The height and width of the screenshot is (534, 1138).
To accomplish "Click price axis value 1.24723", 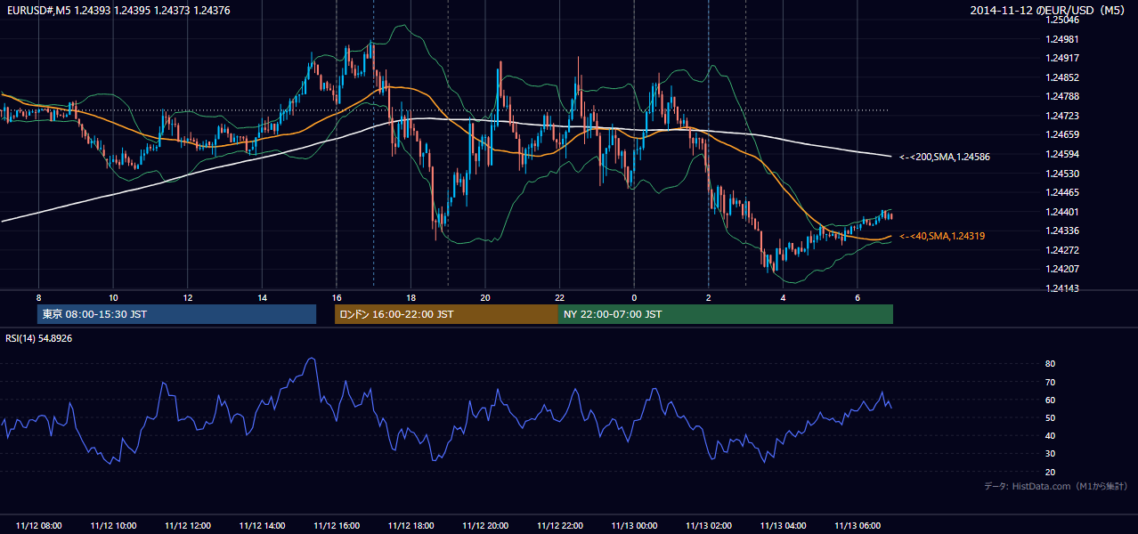I will point(1061,116).
